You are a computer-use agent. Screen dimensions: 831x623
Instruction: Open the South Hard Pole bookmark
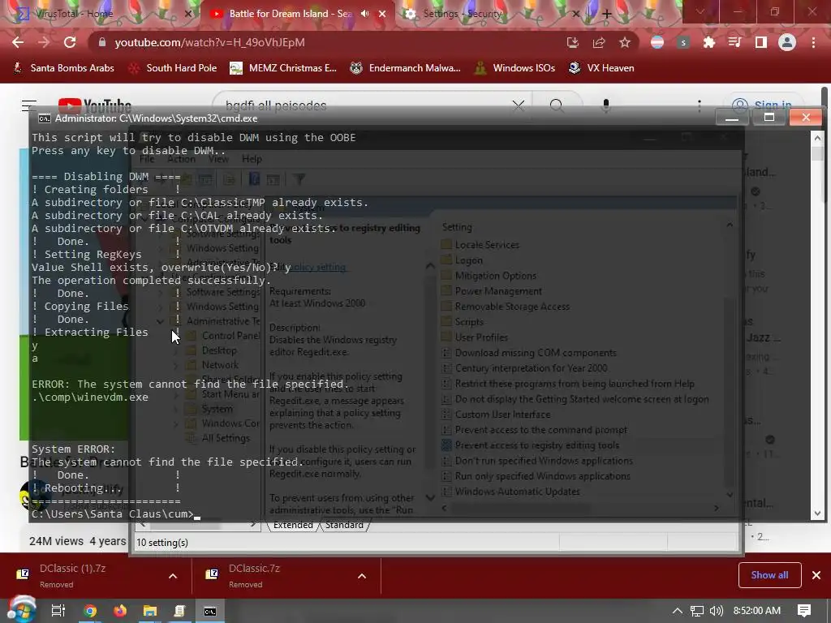click(173, 68)
